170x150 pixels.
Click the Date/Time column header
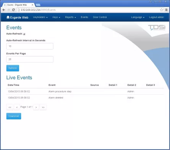click(x=13, y=85)
